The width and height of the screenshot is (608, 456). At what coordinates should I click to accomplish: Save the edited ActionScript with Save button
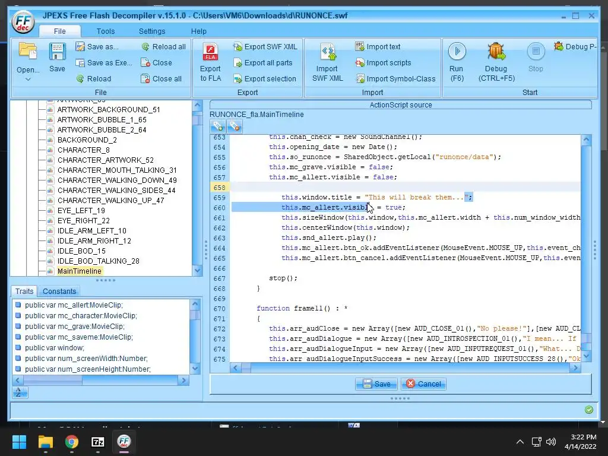(x=376, y=384)
